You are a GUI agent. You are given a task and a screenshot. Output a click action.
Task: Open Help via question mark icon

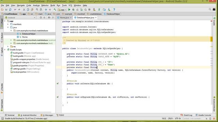[114, 10]
